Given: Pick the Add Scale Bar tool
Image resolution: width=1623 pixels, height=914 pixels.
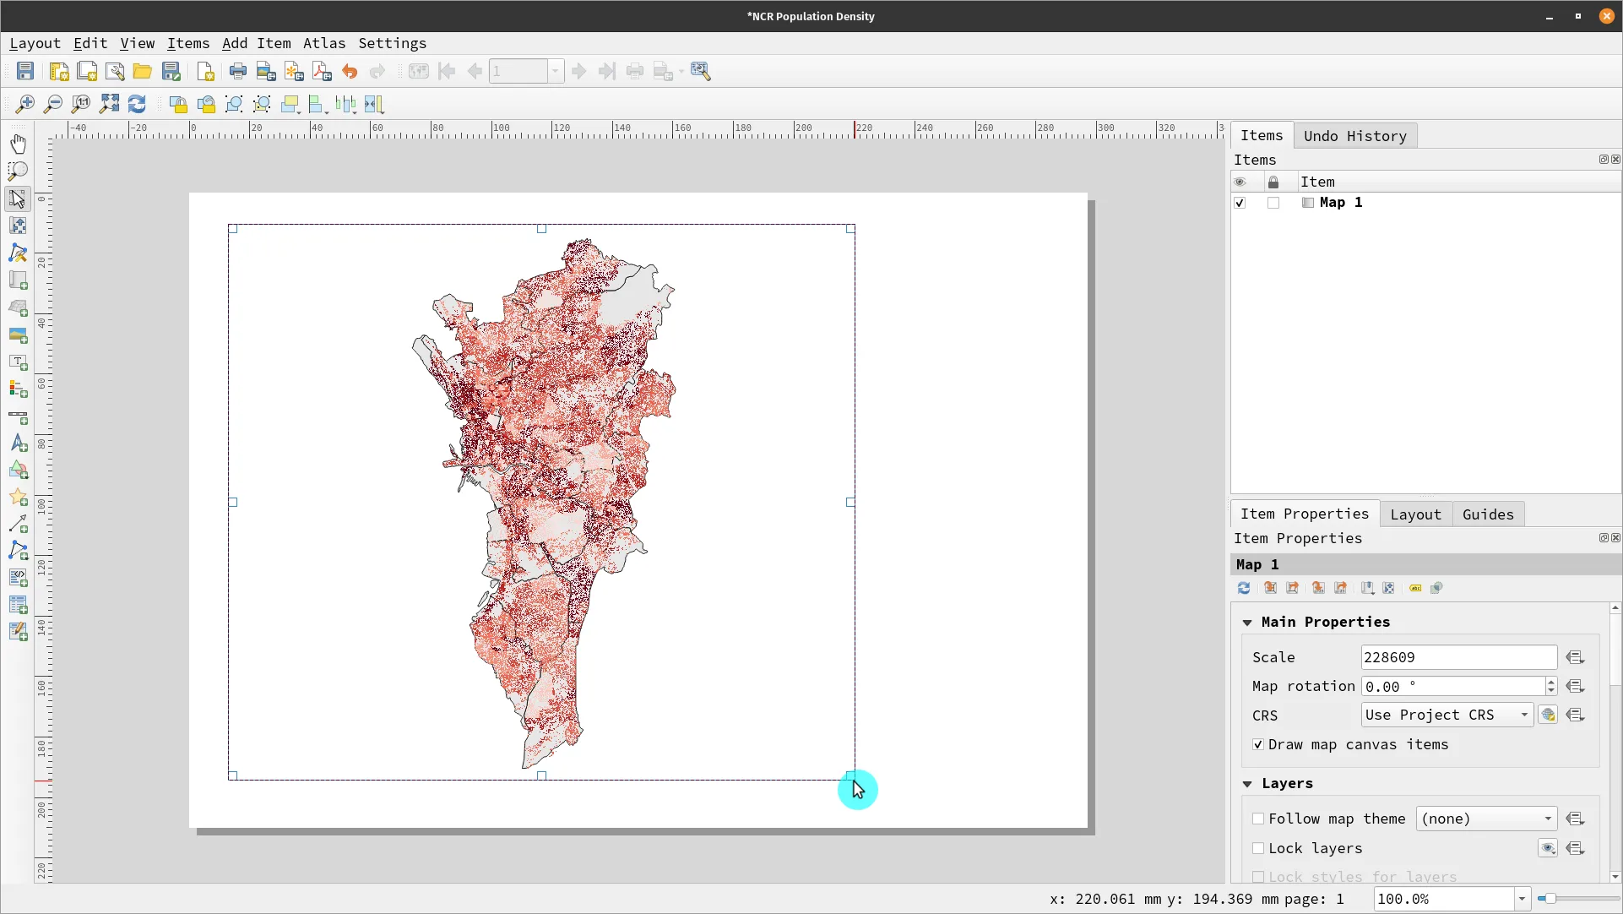Looking at the screenshot, I should [18, 417].
